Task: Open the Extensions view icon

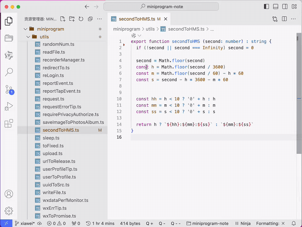Action: 9,123
